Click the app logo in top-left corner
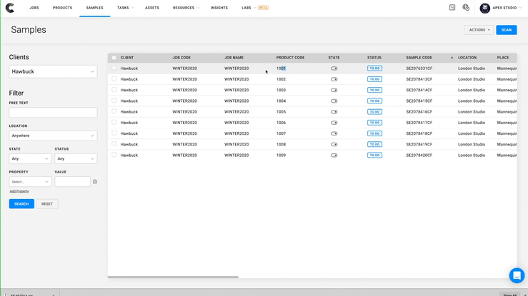Viewport: 528px width, 296px height. tap(9, 8)
